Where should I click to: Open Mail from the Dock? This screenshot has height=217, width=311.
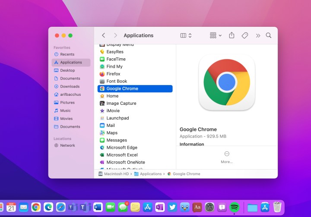pyautogui.click(x=24, y=207)
